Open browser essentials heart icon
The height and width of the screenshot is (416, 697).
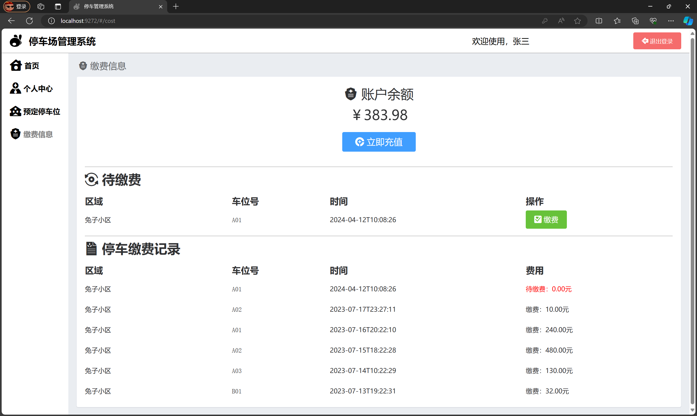click(x=653, y=21)
